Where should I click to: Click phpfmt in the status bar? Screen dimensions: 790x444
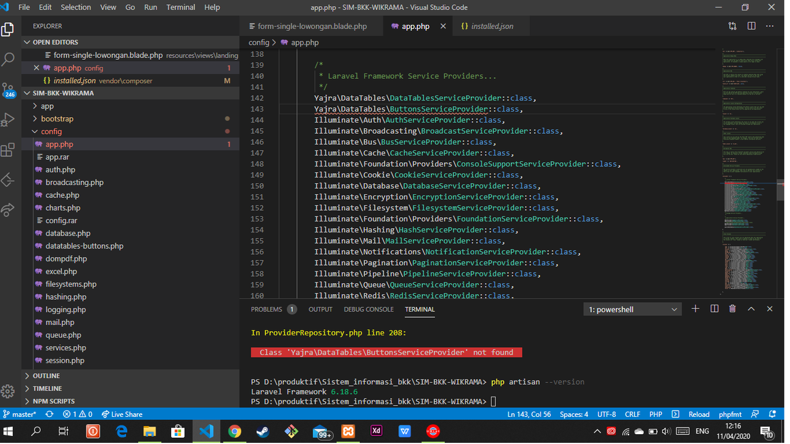pos(731,414)
